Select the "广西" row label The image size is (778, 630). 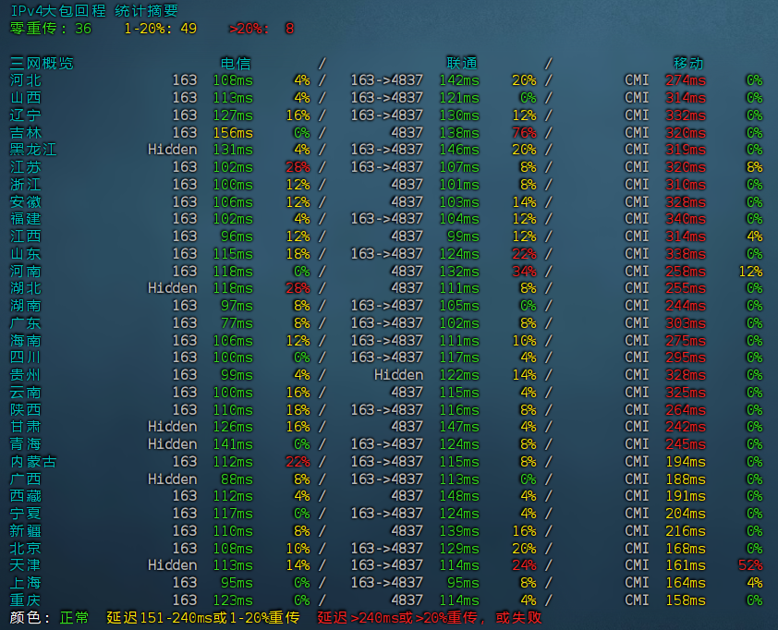tap(26, 479)
